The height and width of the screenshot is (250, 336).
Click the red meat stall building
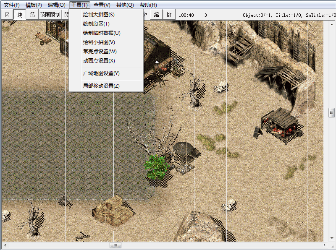pos(281,125)
